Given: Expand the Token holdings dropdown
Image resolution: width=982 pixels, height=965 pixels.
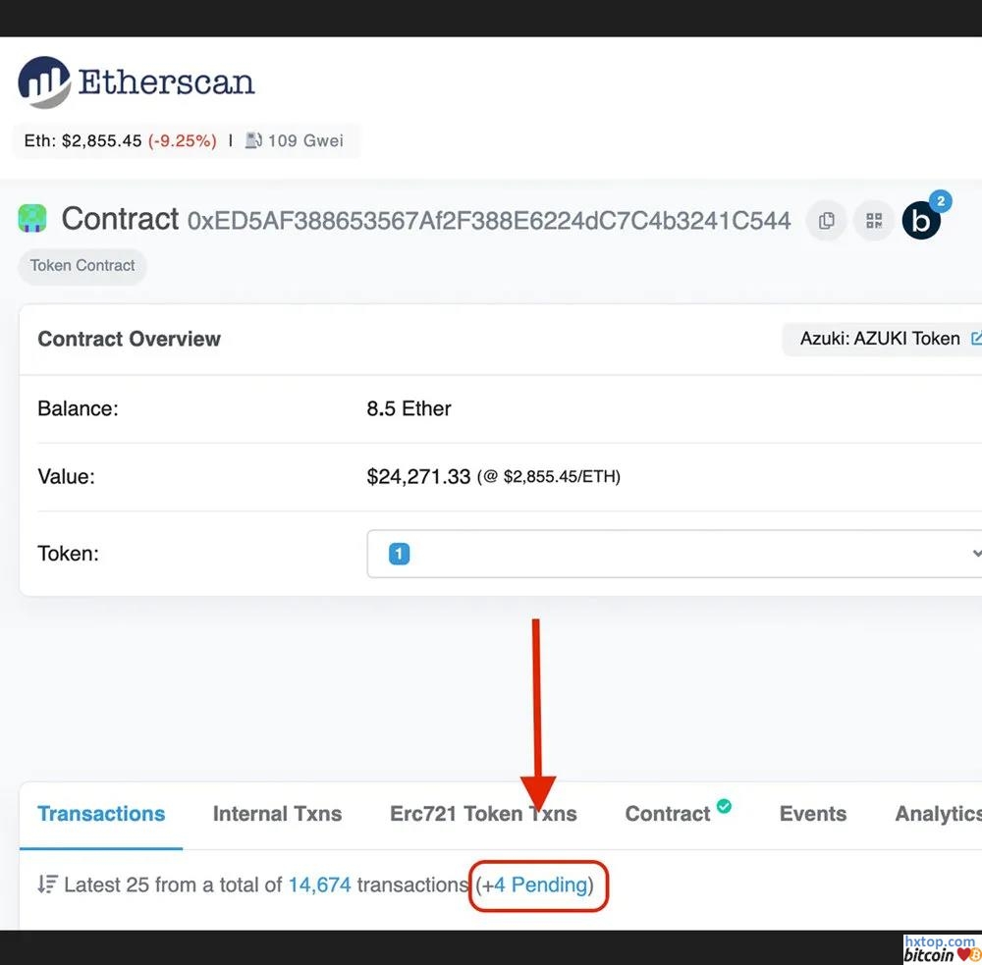Looking at the screenshot, I should tap(674, 554).
